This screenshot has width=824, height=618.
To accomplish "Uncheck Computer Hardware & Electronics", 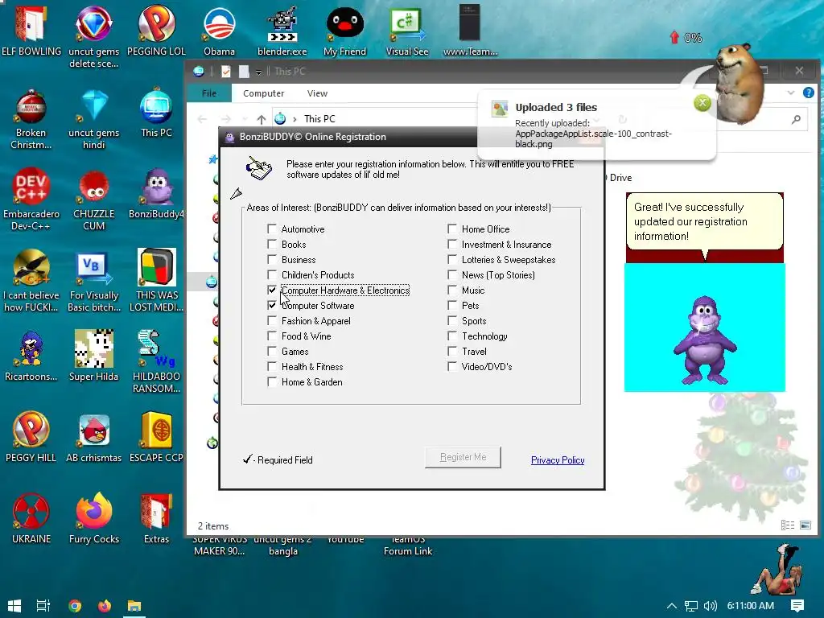I will [x=272, y=290].
